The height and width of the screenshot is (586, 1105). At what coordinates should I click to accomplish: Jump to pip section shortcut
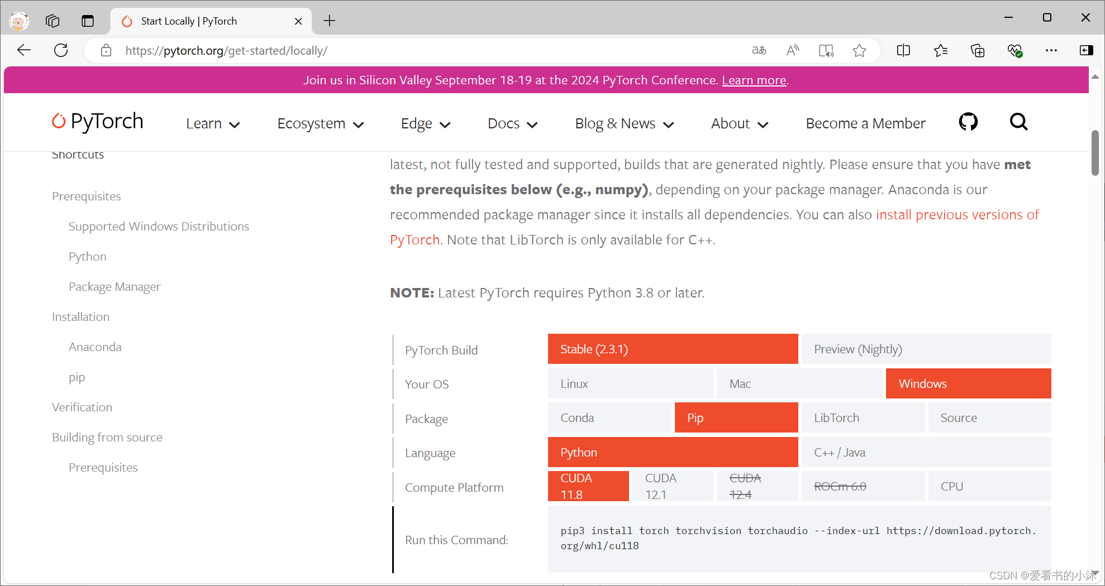point(77,378)
